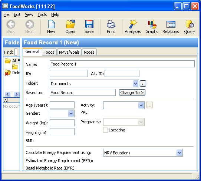Screen dimensions: 201x181
Task: Expand the Folder dropdown showing Documents
Action: pos(135,84)
